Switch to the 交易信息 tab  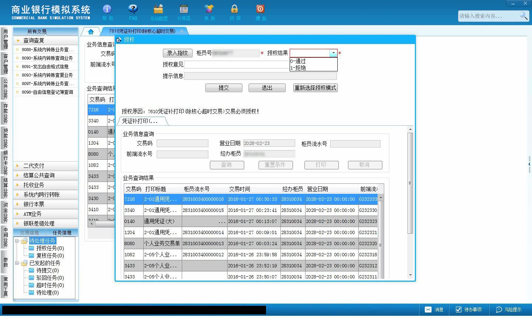pyautogui.click(x=30, y=233)
